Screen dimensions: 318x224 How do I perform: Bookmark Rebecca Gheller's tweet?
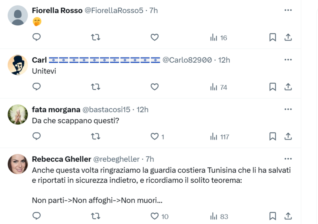click(x=273, y=216)
